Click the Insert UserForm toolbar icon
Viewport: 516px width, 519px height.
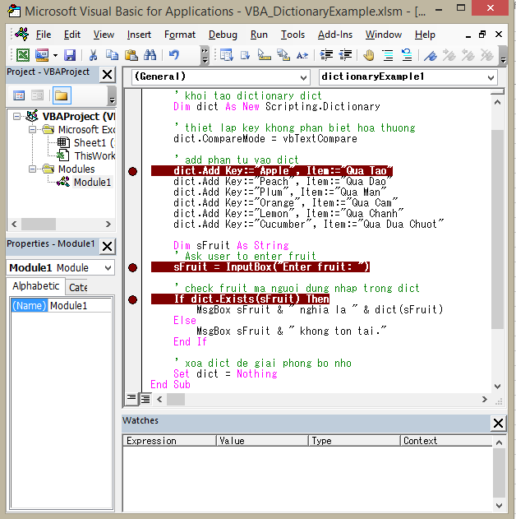[x=42, y=55]
